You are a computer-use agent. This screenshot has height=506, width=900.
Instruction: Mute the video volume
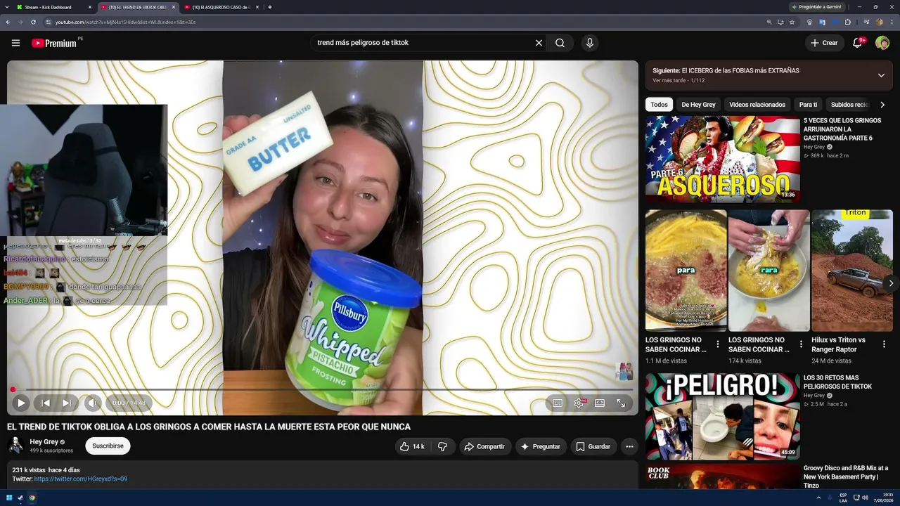tap(93, 403)
